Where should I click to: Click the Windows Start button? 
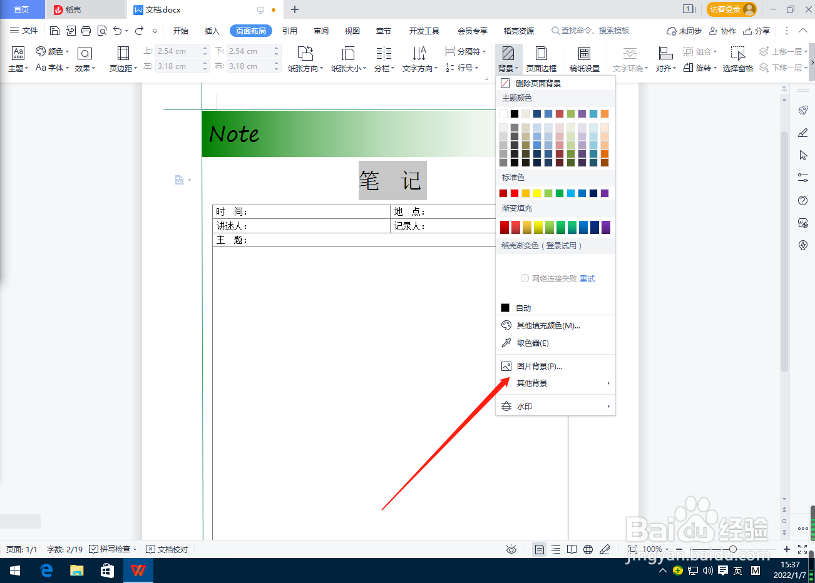pos(15,570)
